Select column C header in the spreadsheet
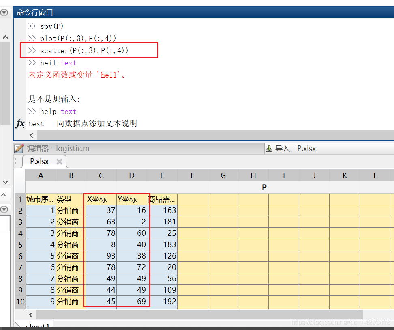The width and height of the screenshot is (394, 330). [x=101, y=175]
